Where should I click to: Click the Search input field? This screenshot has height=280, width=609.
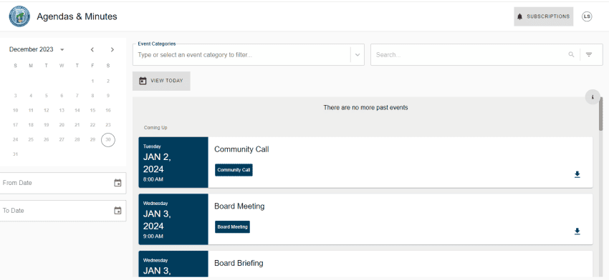470,54
